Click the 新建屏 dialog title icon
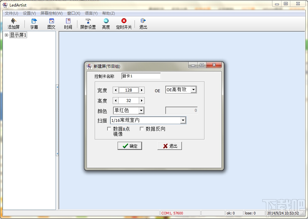The image size is (308, 219). point(89,66)
